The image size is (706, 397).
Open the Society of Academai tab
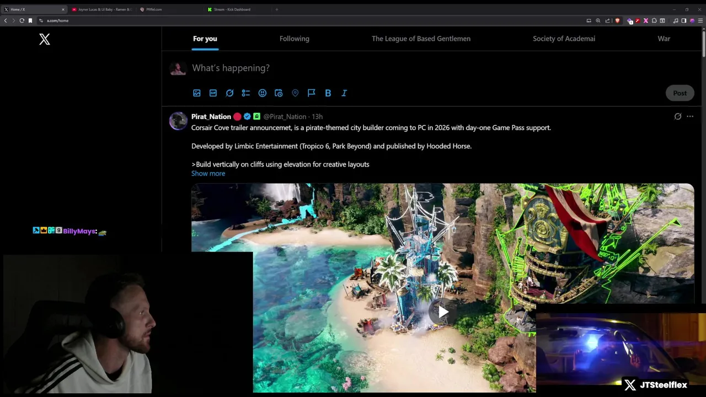click(564, 39)
